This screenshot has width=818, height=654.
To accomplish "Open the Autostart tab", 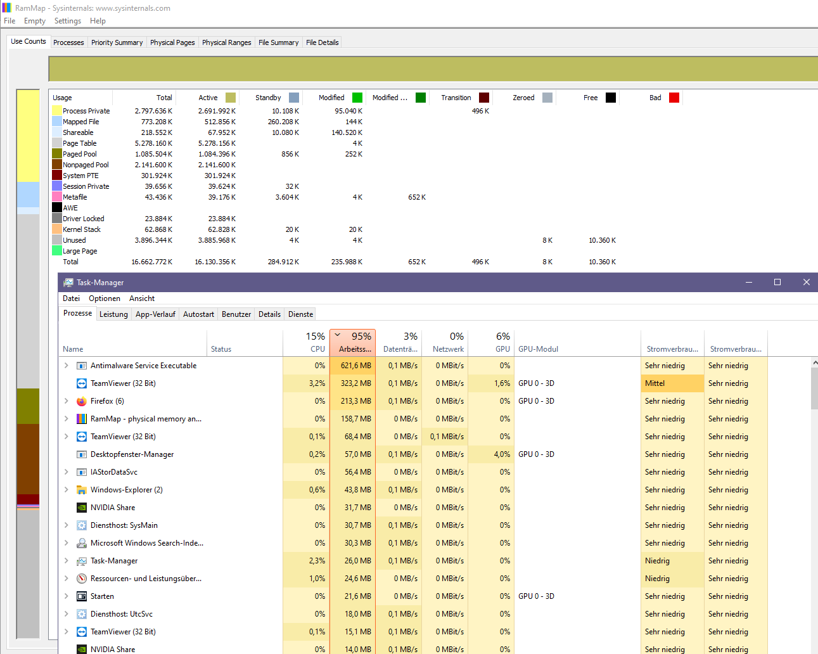I will point(198,314).
